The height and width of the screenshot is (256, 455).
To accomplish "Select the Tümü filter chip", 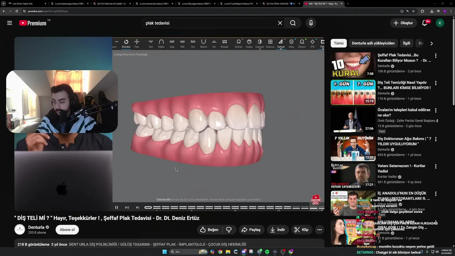I will click(x=339, y=43).
